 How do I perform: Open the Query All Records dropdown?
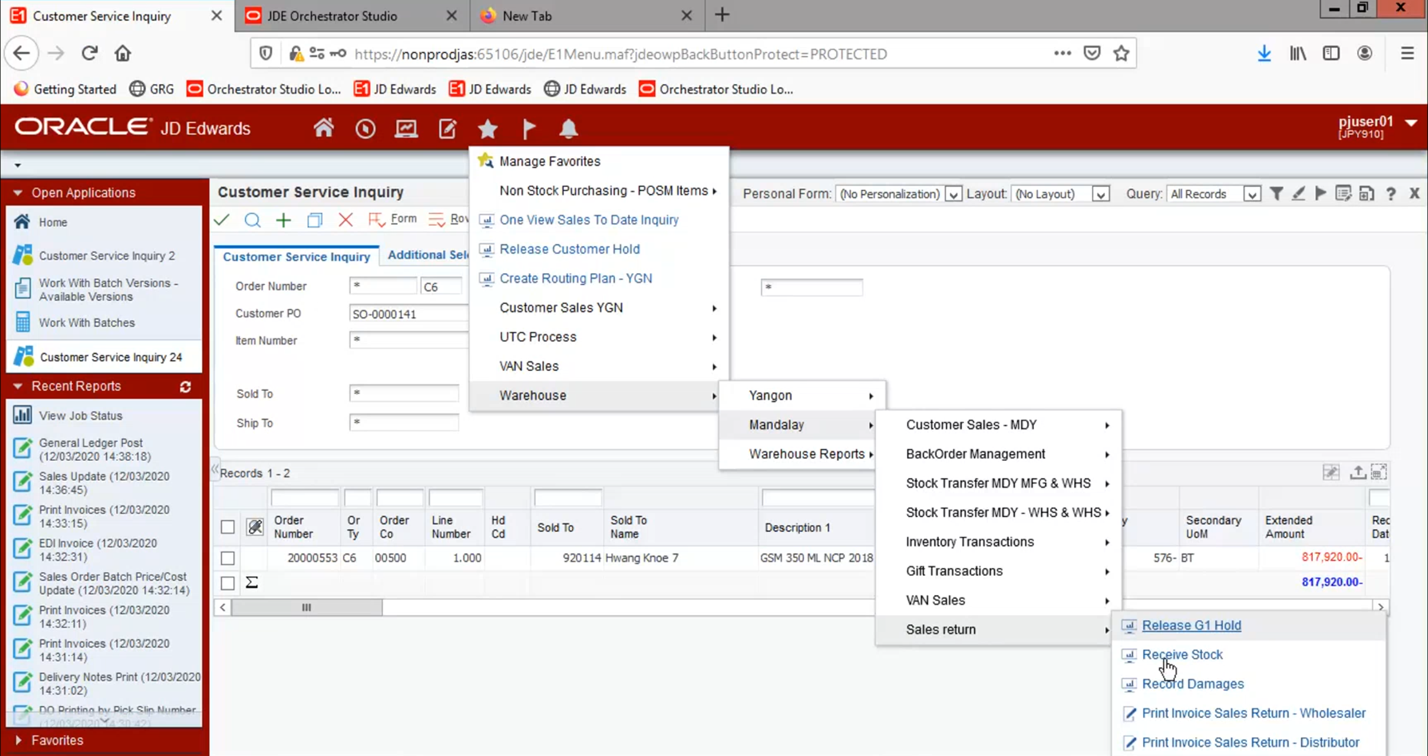pyautogui.click(x=1251, y=194)
